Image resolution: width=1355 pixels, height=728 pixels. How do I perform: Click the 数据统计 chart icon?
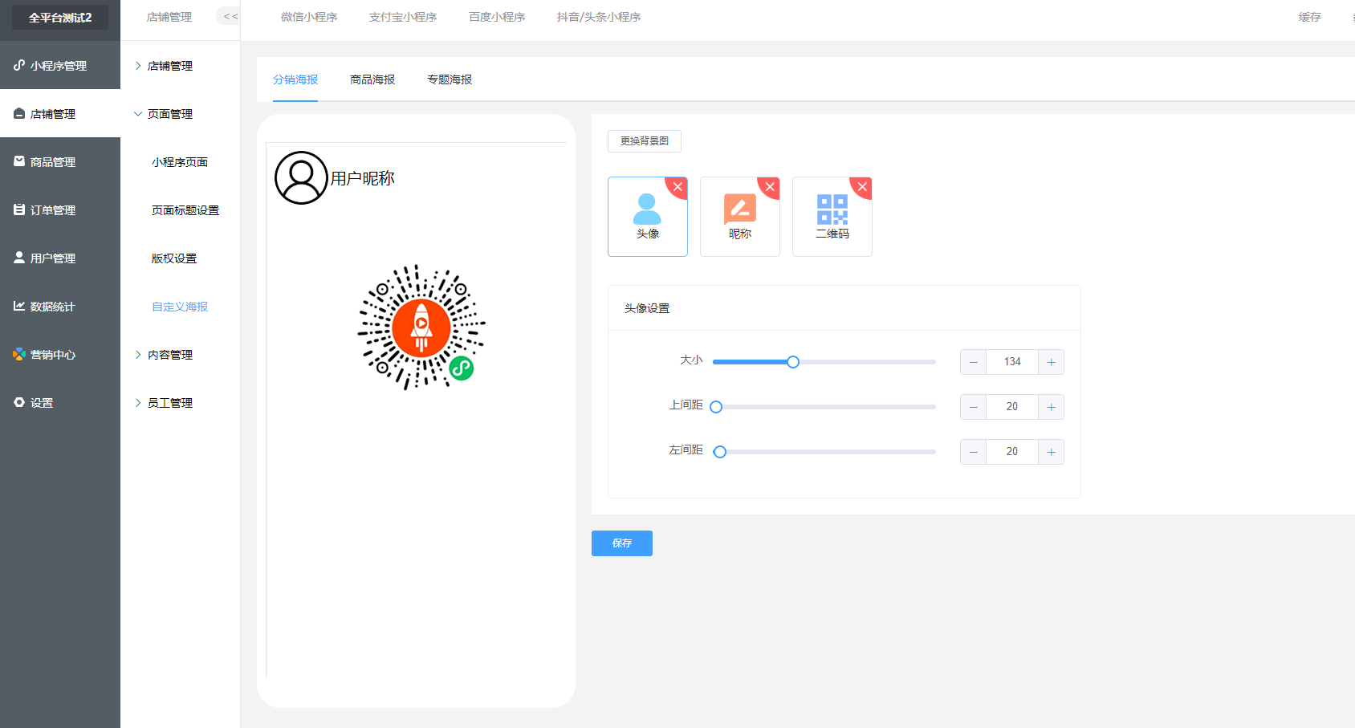pyautogui.click(x=19, y=306)
